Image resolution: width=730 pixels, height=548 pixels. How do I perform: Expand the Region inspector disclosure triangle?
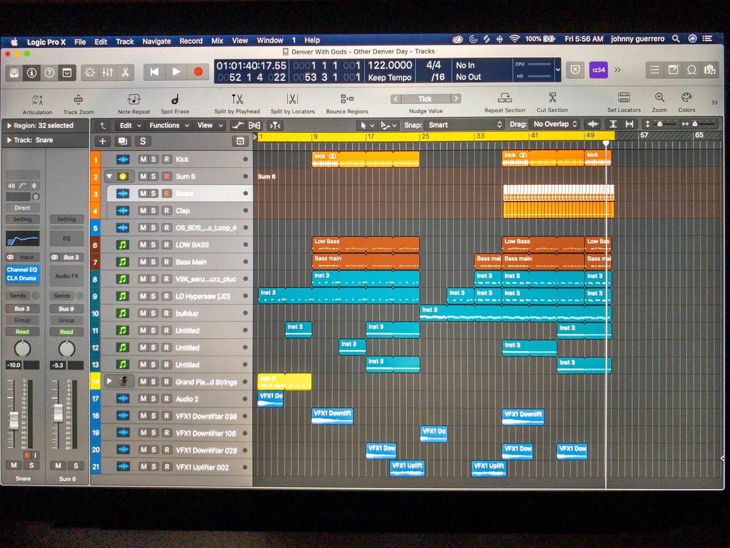9,125
